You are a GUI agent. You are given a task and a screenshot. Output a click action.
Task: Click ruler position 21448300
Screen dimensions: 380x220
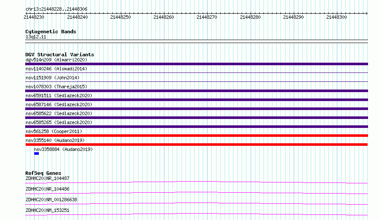[x=336, y=17]
